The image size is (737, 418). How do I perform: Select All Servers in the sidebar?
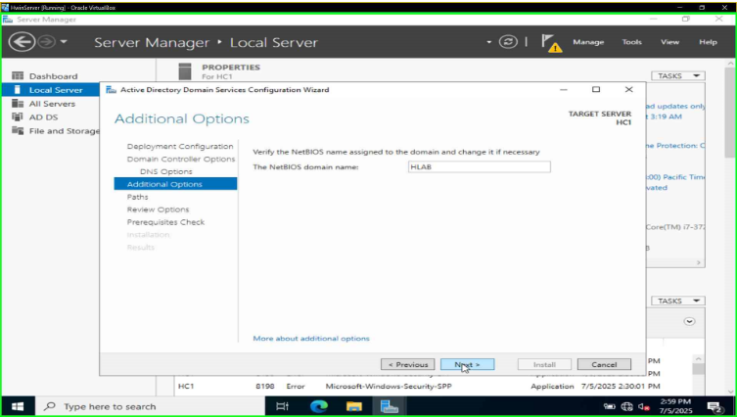tap(51, 104)
